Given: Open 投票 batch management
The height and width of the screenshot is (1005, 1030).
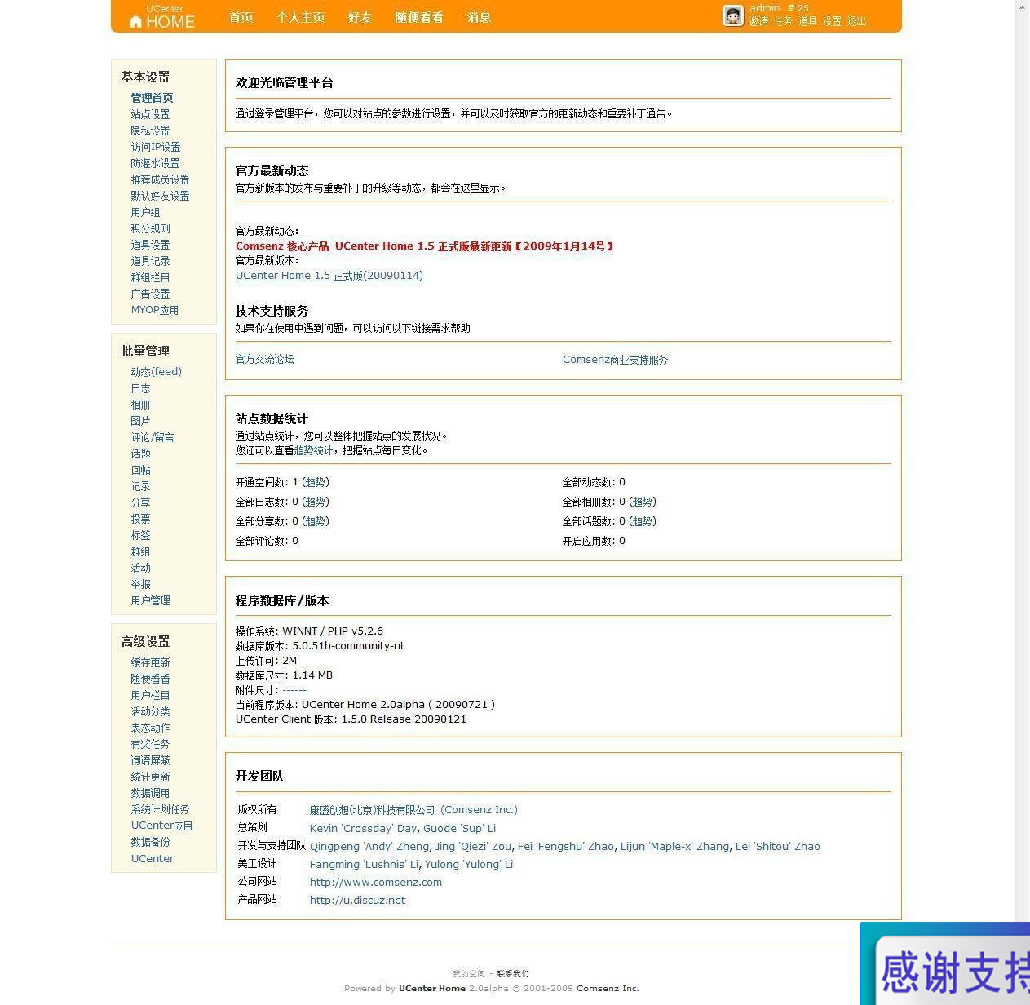Looking at the screenshot, I should [x=140, y=519].
